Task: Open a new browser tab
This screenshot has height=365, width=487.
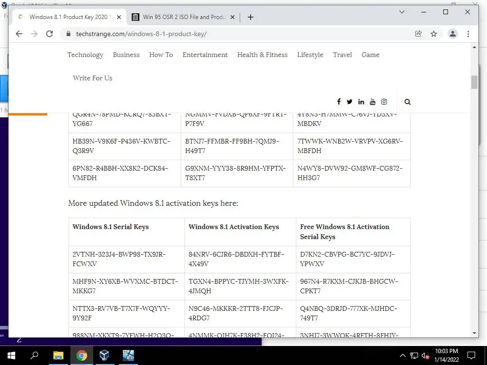Action: [x=251, y=17]
